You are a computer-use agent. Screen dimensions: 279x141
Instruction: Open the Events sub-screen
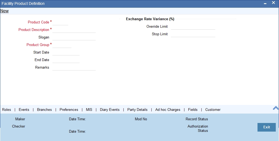tap(24, 110)
